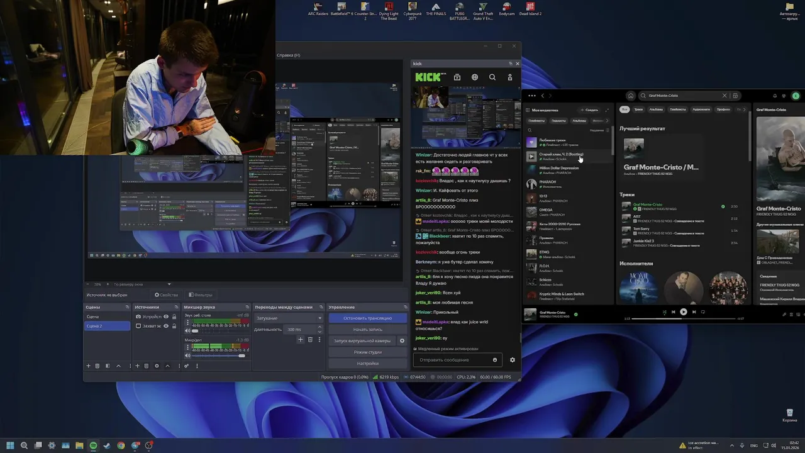Toggle visibility of Захват эк source
This screenshot has height=453, width=805.
coord(166,326)
